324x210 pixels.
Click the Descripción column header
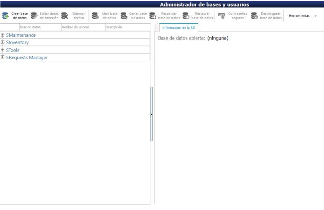[114, 27]
